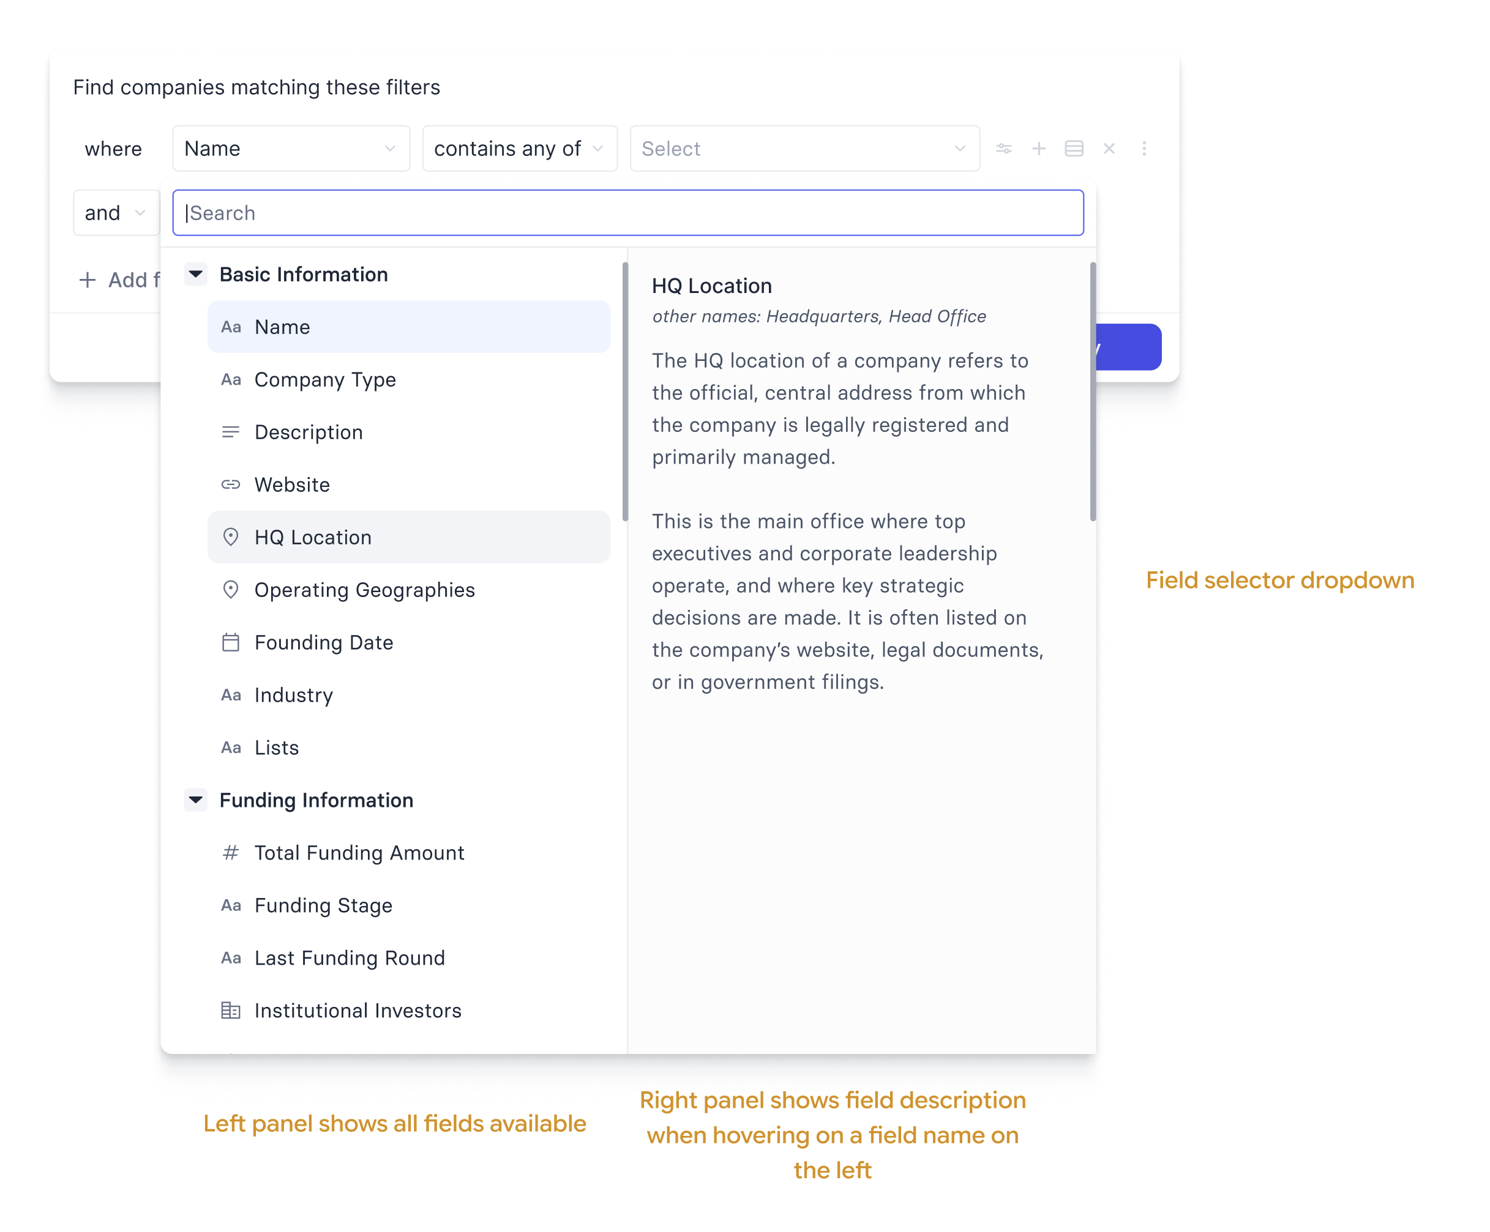Select the Name field
The width and height of the screenshot is (1490, 1232).
pyautogui.click(x=409, y=327)
